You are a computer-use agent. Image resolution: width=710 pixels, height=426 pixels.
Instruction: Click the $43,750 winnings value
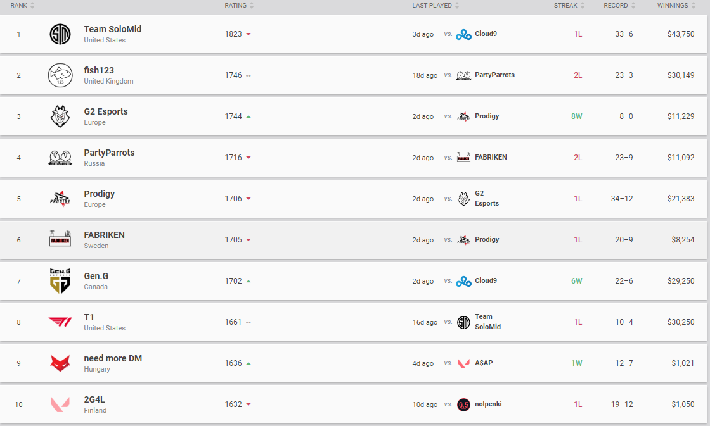click(x=681, y=34)
